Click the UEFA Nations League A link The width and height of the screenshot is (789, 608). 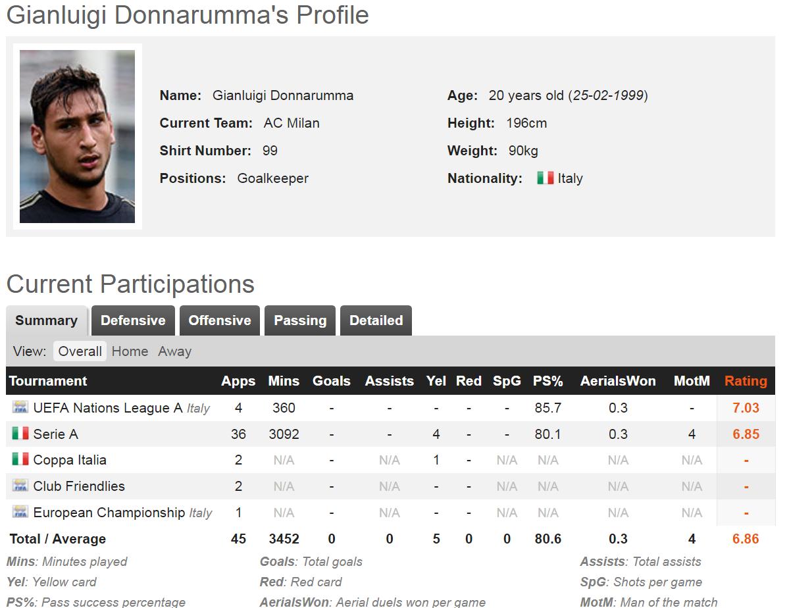pyautogui.click(x=108, y=408)
